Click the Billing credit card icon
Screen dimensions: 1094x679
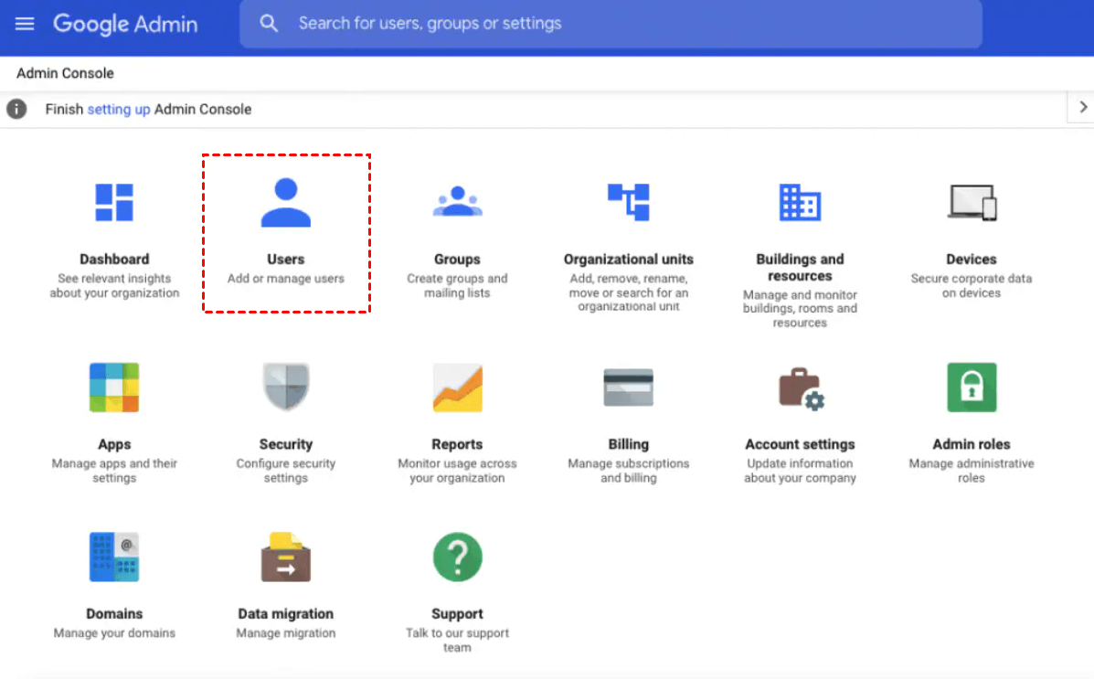point(629,387)
